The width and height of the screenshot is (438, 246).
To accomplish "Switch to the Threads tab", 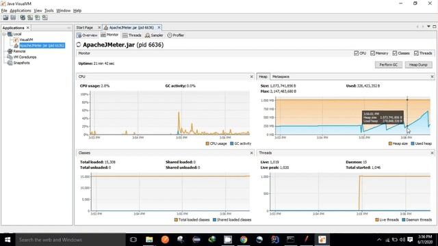I will pyautogui.click(x=132, y=35).
